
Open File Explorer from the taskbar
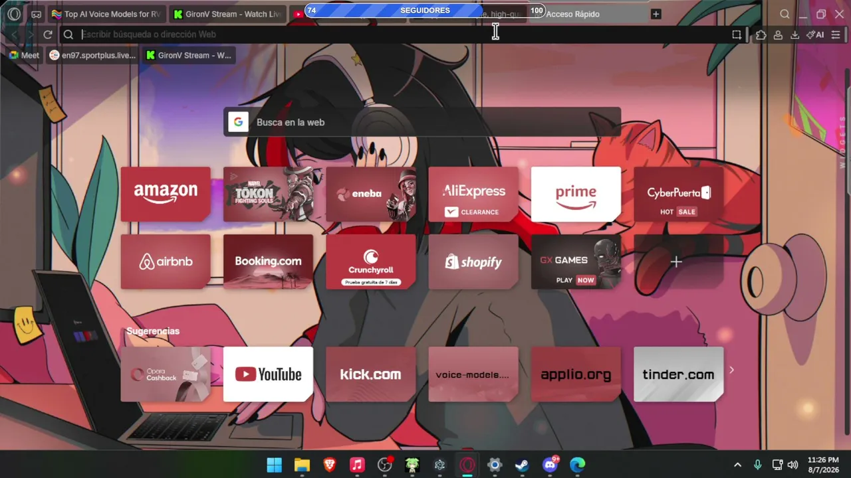[302, 465]
